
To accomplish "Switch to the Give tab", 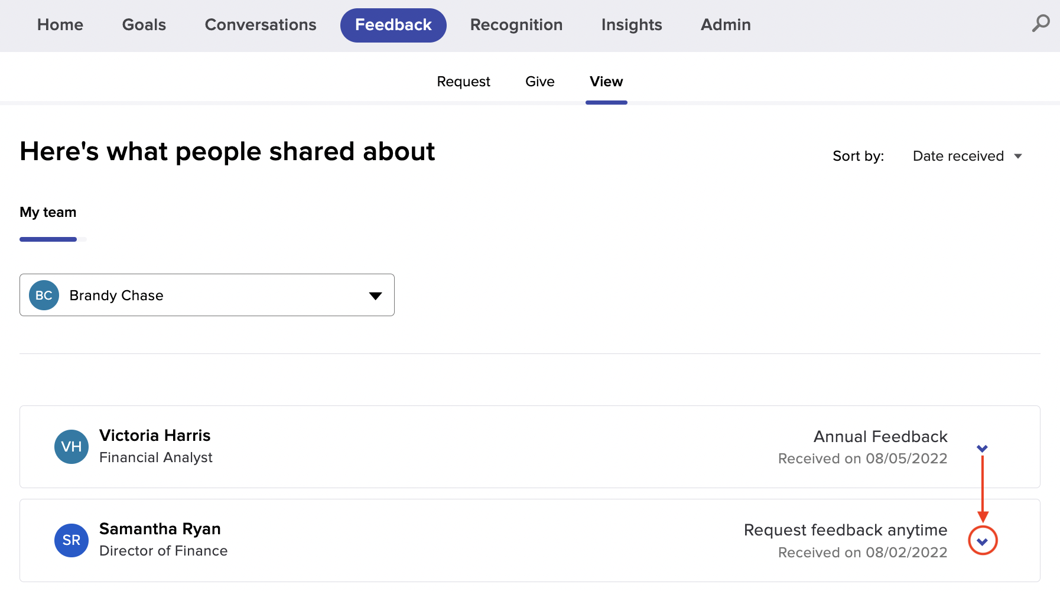I will click(x=540, y=82).
